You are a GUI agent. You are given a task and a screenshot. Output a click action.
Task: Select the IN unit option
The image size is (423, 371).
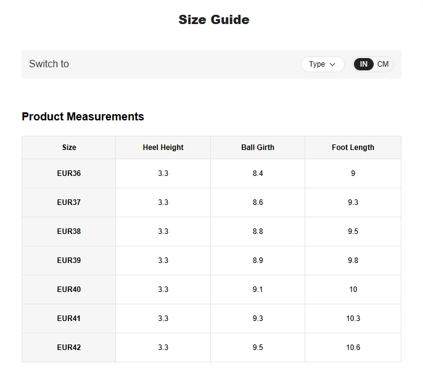(364, 64)
